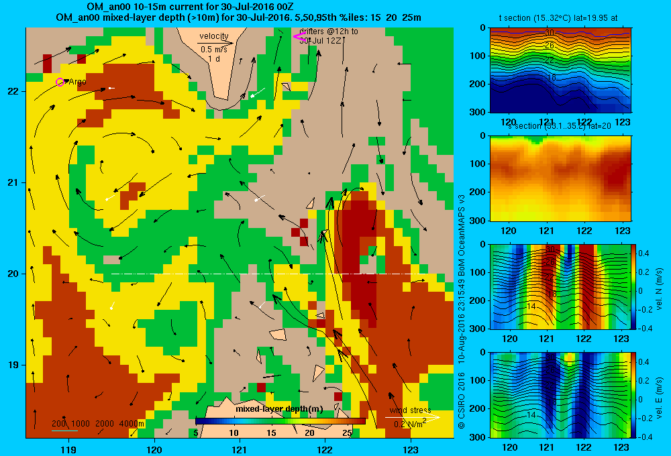Click the CSIRO BoM OceanMAPS copyright text

point(462,311)
